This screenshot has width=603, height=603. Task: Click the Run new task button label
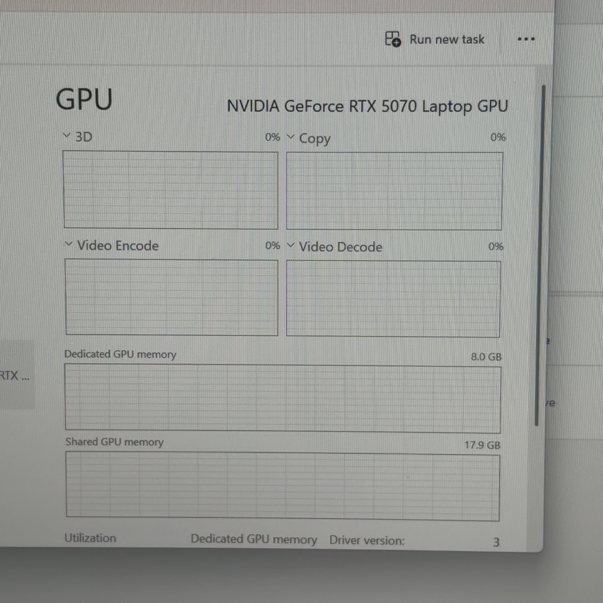point(447,39)
